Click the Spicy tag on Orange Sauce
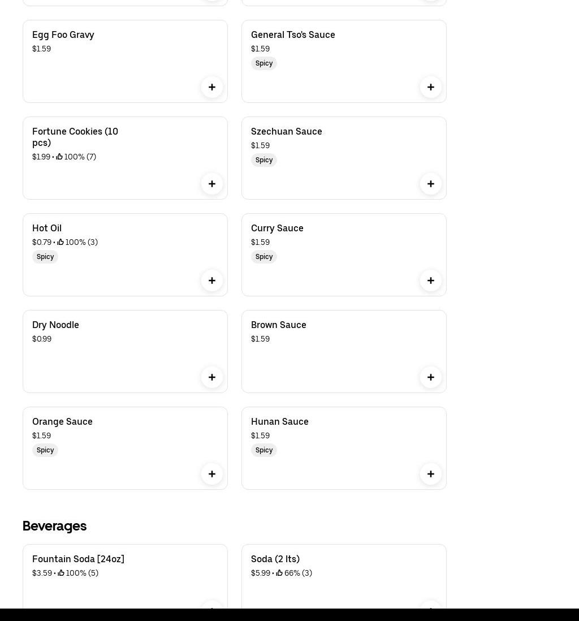579x621 pixels. click(45, 450)
